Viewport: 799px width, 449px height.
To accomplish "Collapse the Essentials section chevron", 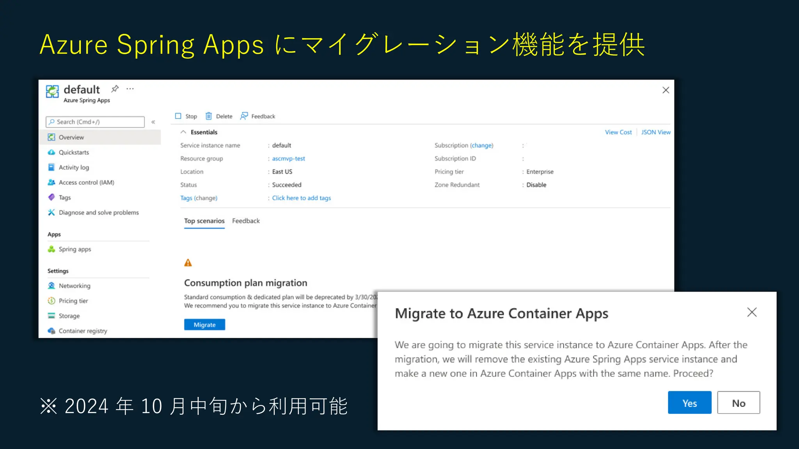I will coord(183,132).
